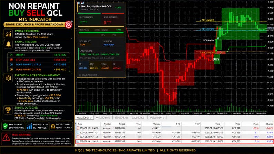This screenshot has width=274, height=154.
Task: Click volume cell 4371.400 in table
Action: tap(156, 141)
